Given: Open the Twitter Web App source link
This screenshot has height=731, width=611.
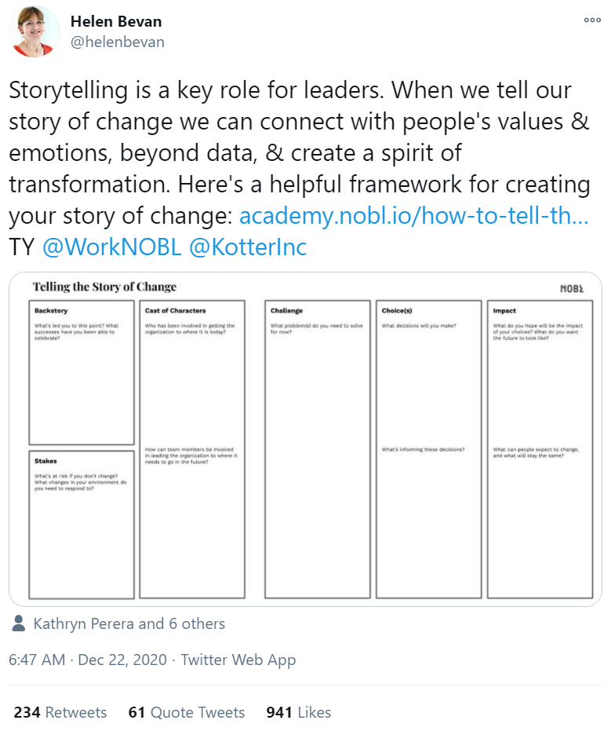Looking at the screenshot, I should pos(238,660).
